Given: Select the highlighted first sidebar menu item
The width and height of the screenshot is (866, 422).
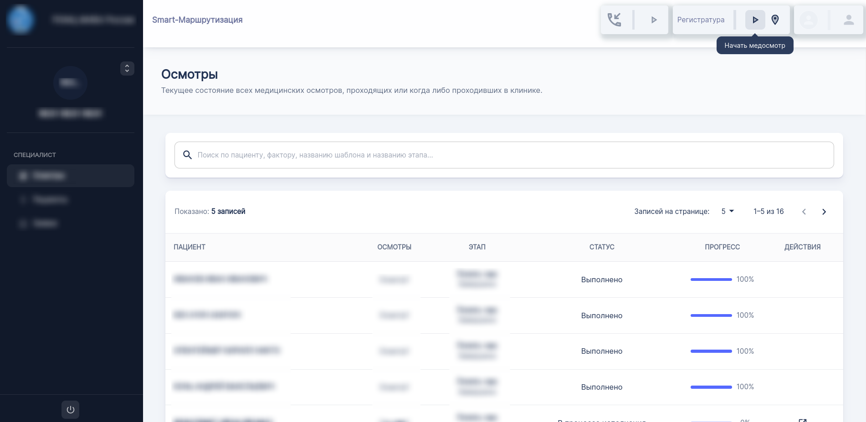Looking at the screenshot, I should point(71,176).
